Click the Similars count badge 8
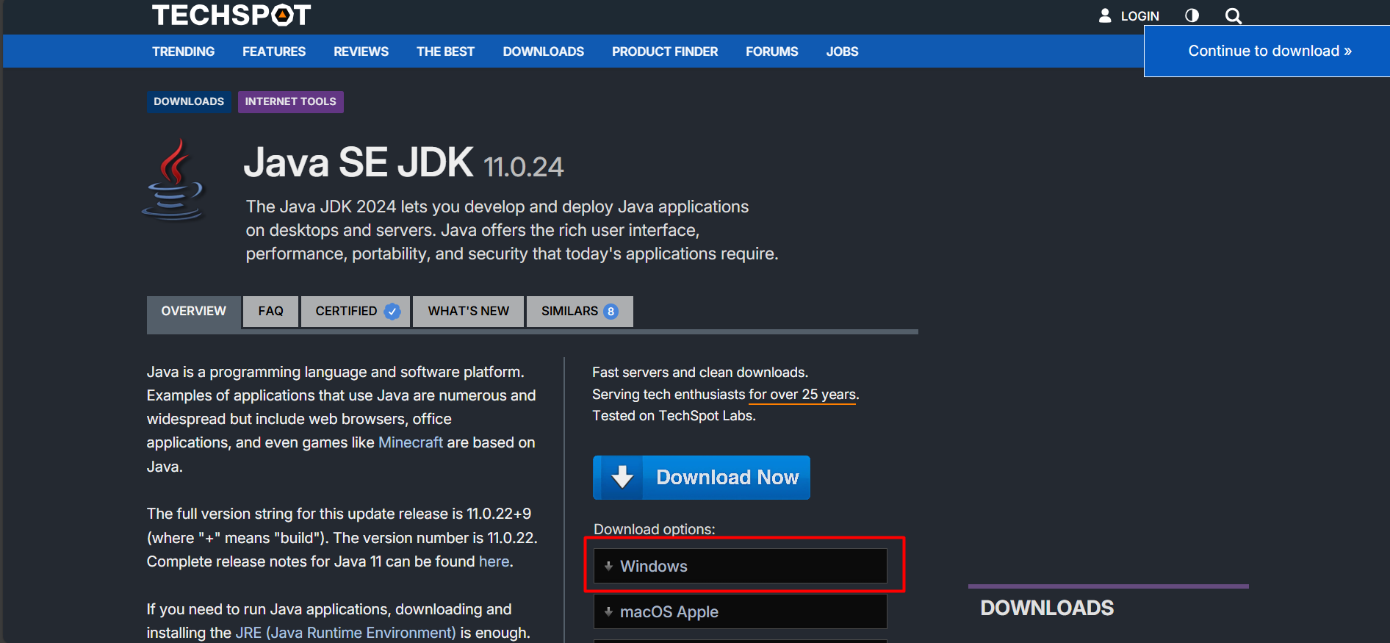This screenshot has height=643, width=1390. [x=611, y=312]
